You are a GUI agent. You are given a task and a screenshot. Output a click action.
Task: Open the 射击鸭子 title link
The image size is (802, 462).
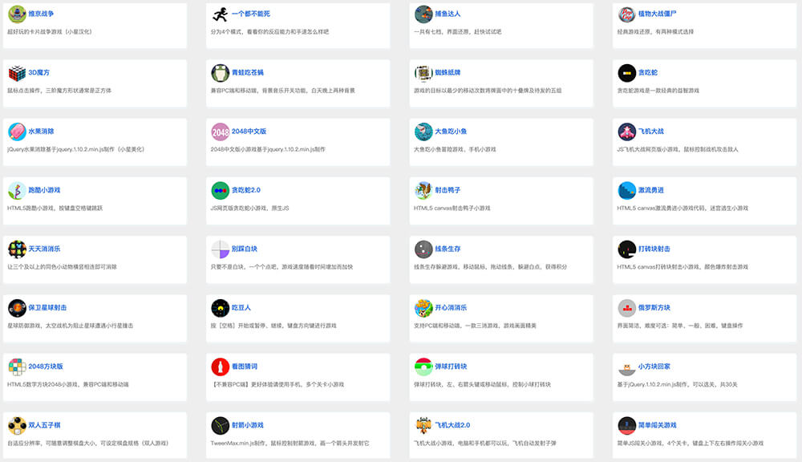click(x=450, y=190)
